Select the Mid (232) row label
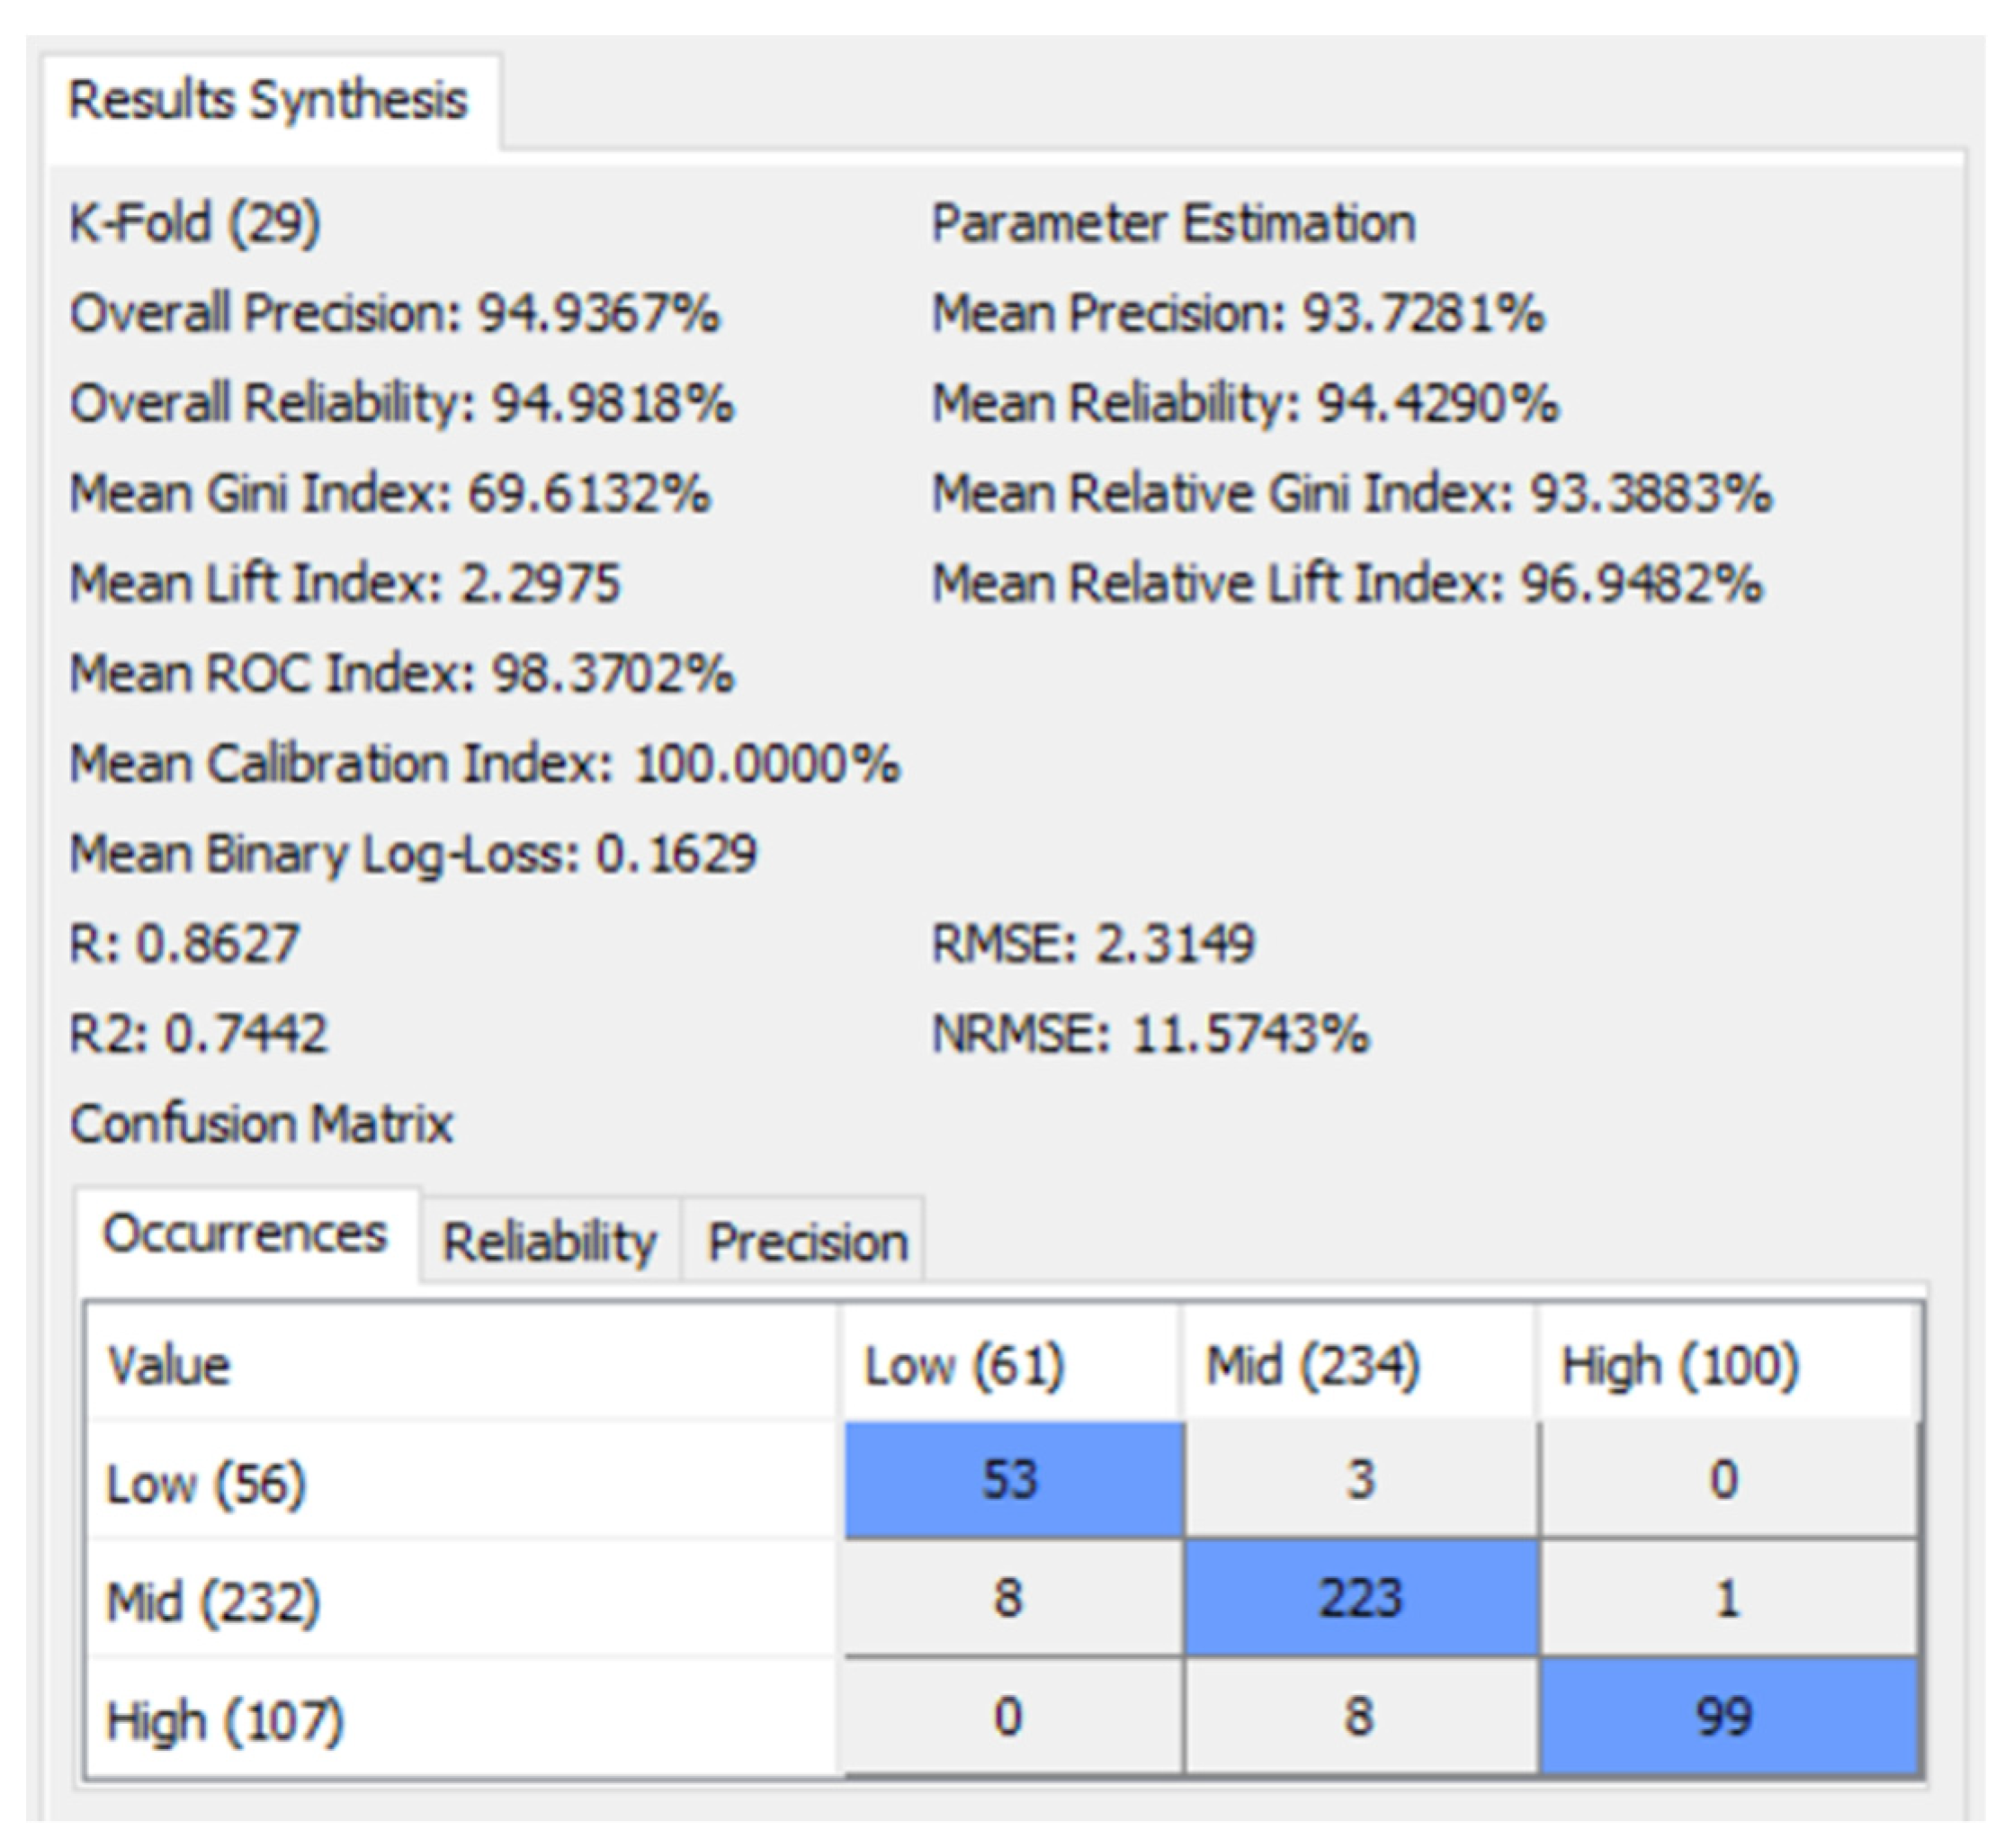Image resolution: width=2005 pixels, height=1848 pixels. (x=213, y=1601)
